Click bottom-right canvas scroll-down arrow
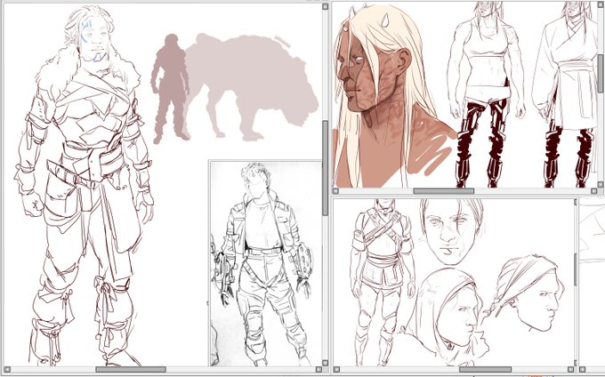Viewport: 605px width, 377px height. 576,364
